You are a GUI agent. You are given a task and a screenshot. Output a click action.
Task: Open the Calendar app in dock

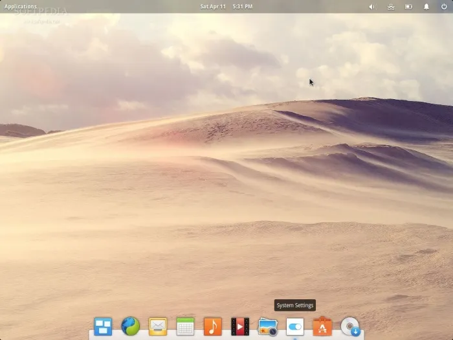pyautogui.click(x=185, y=326)
